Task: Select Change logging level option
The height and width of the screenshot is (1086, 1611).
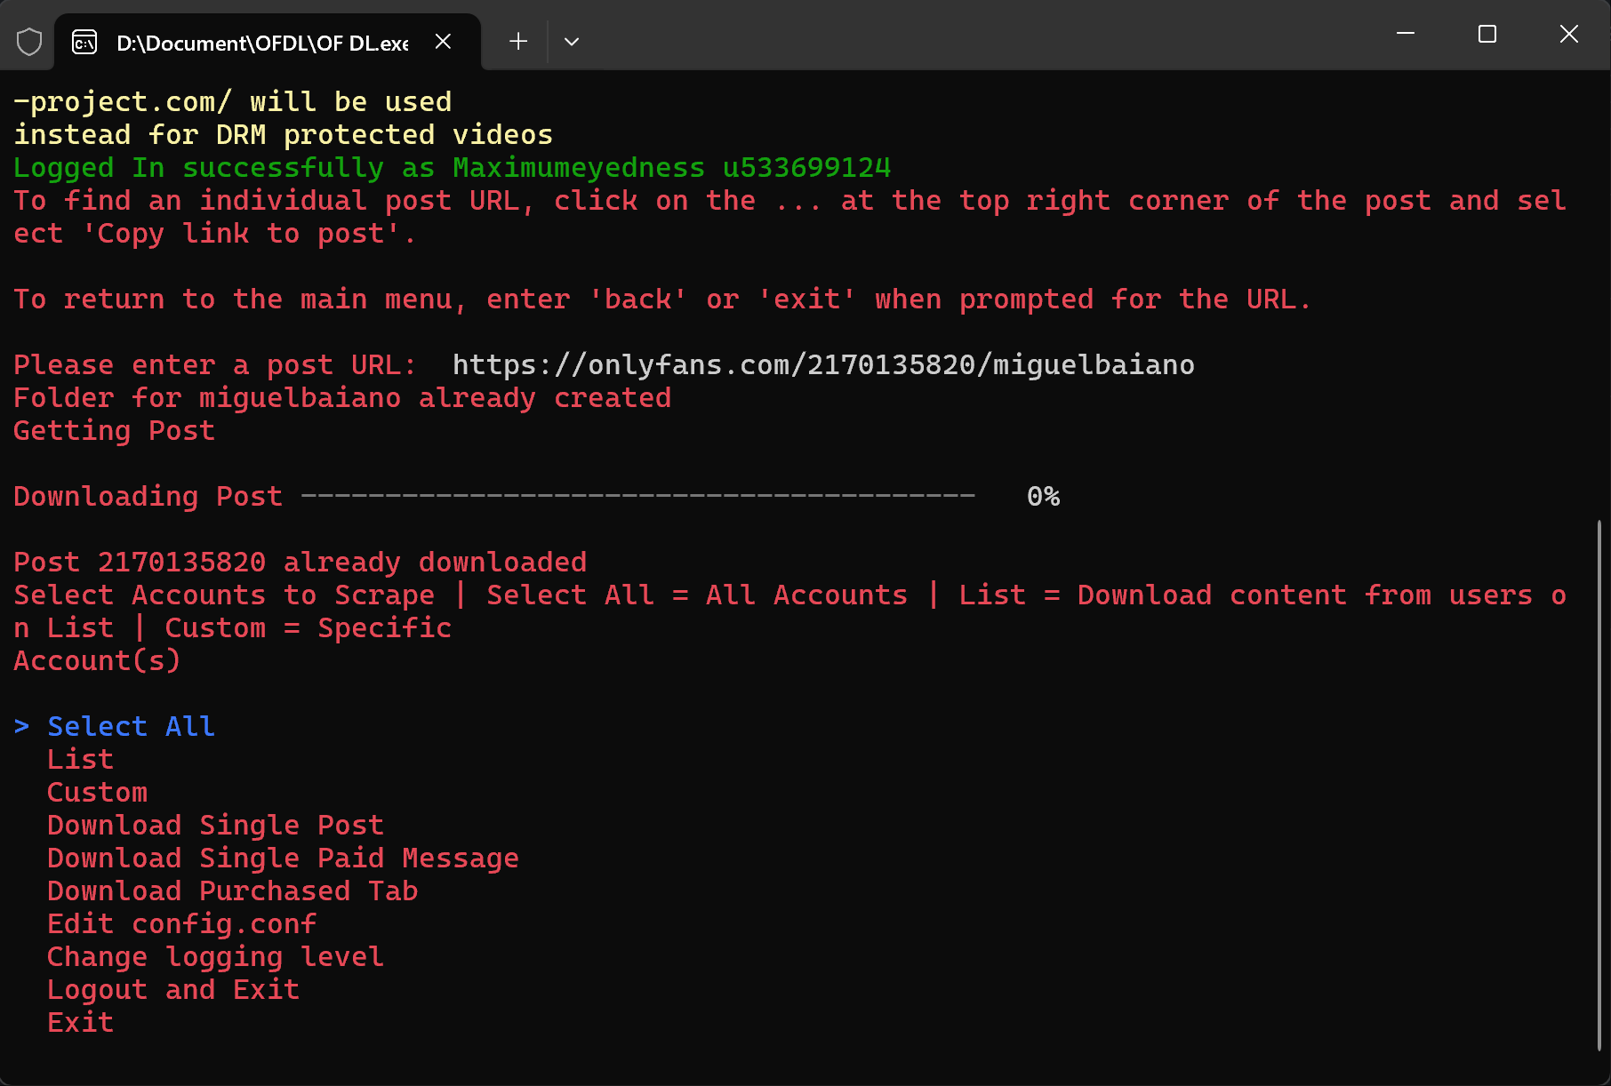Action: pos(215,956)
